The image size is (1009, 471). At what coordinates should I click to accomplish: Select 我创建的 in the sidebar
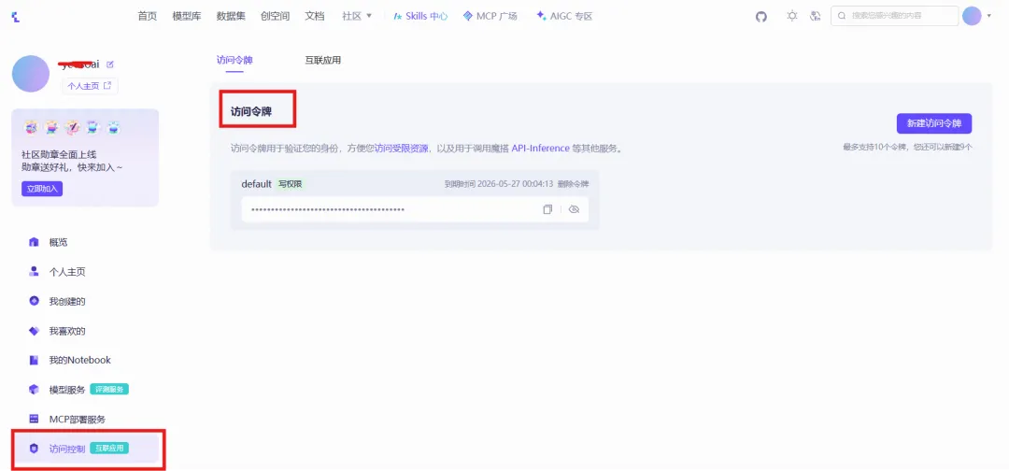(x=67, y=301)
